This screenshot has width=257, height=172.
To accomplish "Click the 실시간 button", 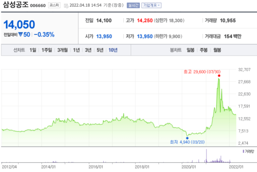I will 133,5.
